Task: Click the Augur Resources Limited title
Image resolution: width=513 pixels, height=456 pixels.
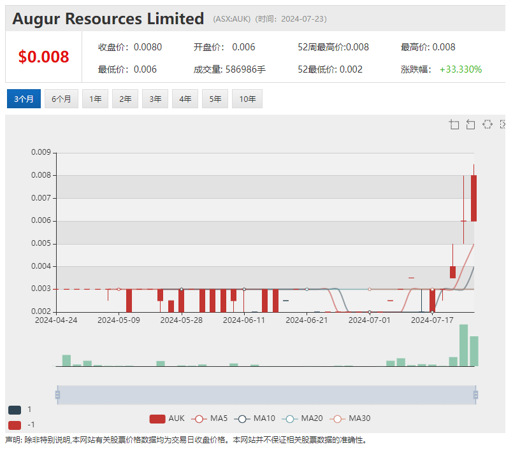Action: [x=108, y=18]
